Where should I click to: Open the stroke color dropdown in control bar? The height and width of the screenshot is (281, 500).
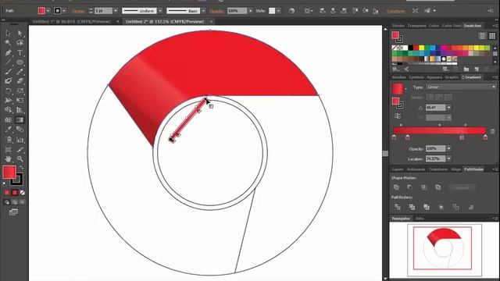(64, 11)
